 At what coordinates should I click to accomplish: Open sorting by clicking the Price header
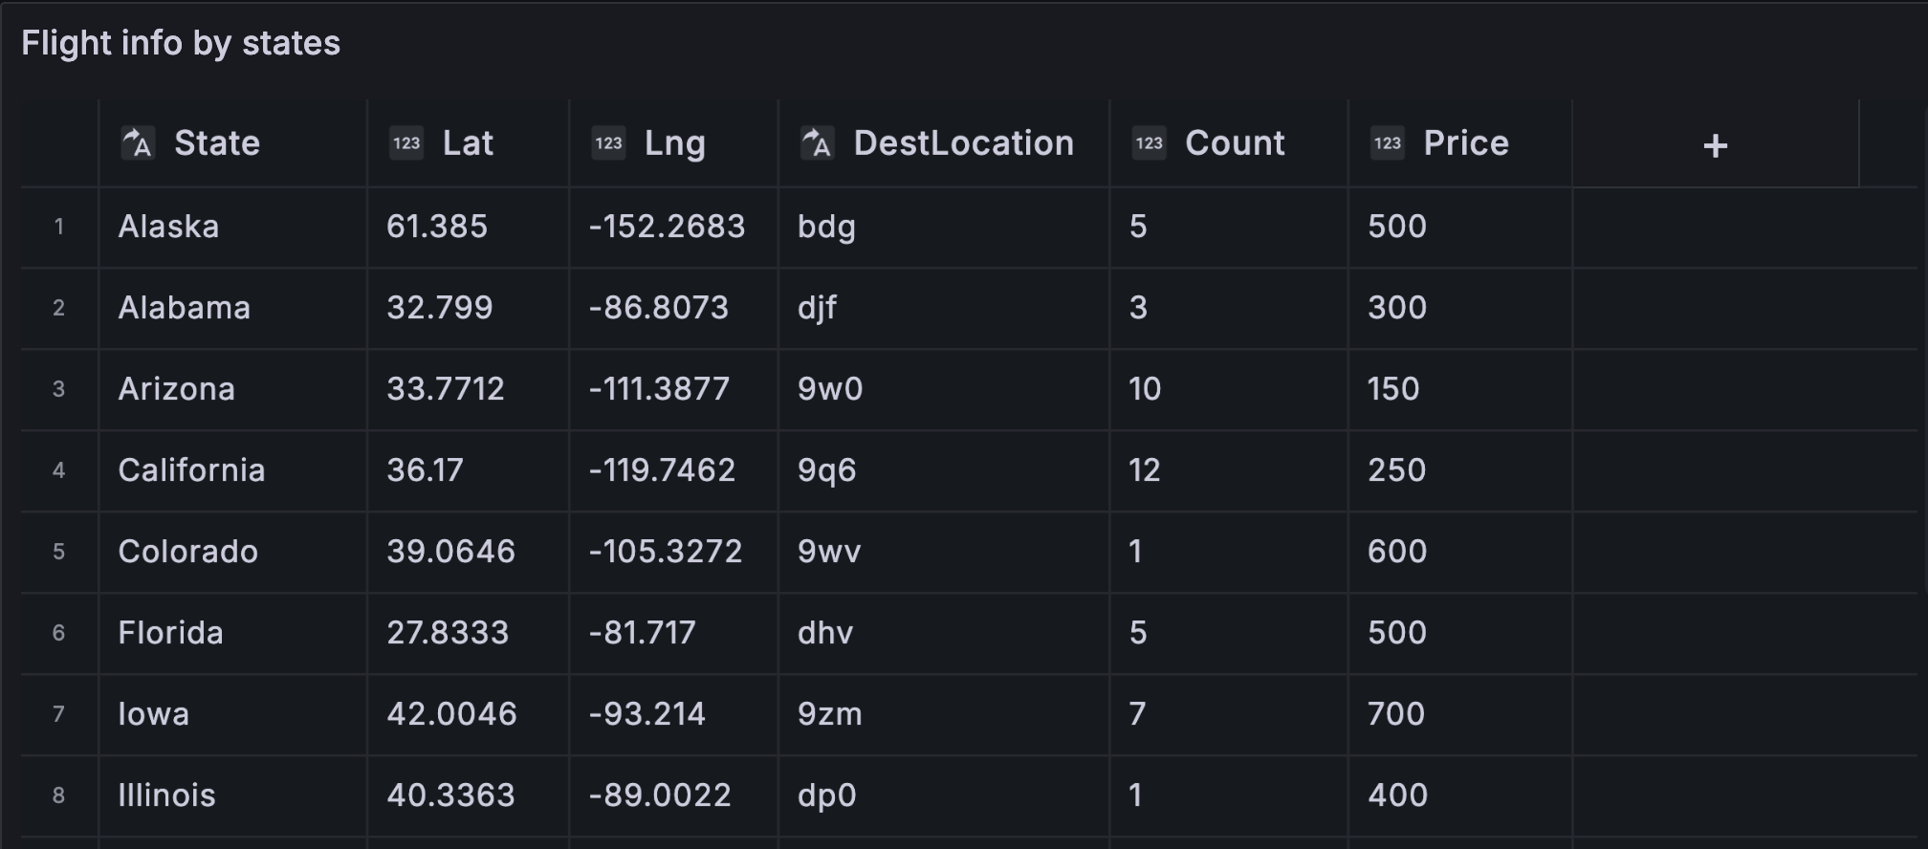coord(1465,142)
